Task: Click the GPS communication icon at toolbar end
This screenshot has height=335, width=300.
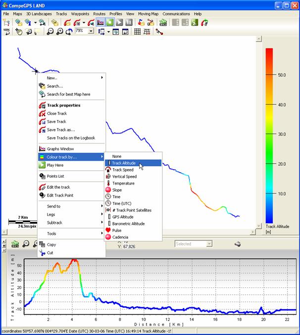Action: tap(204, 22)
